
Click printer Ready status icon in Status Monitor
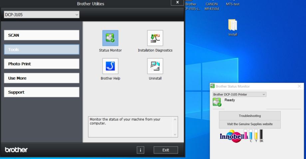click(217, 102)
